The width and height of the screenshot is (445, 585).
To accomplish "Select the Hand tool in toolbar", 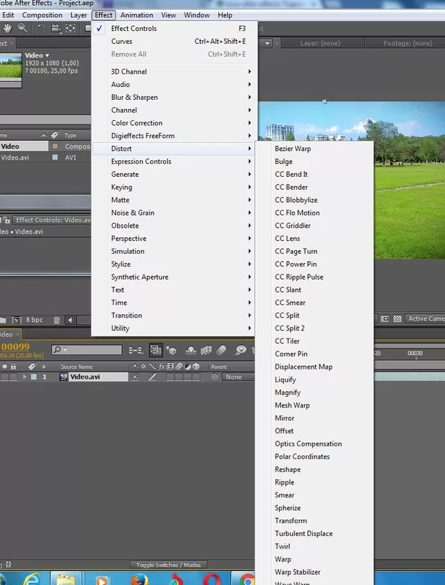I will (8, 28).
